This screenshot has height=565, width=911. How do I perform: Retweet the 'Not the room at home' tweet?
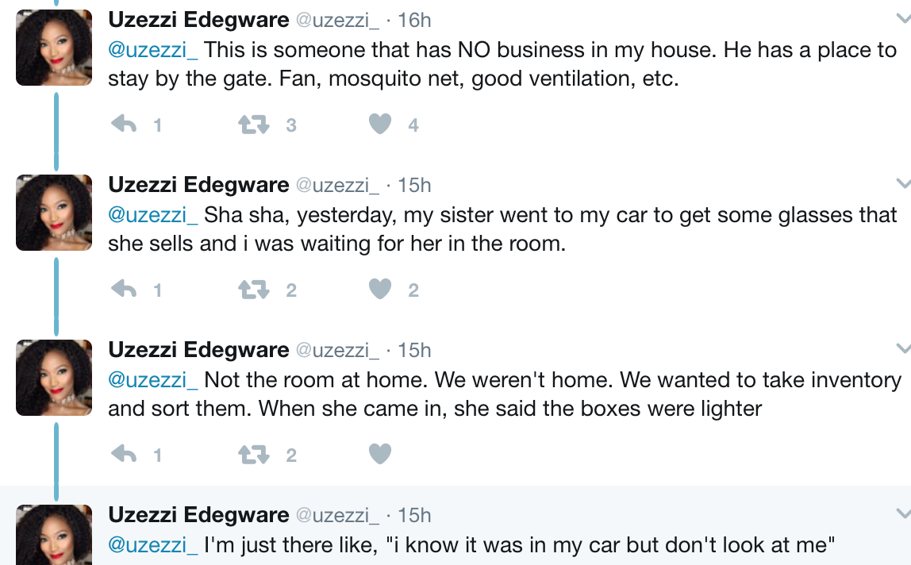(254, 454)
